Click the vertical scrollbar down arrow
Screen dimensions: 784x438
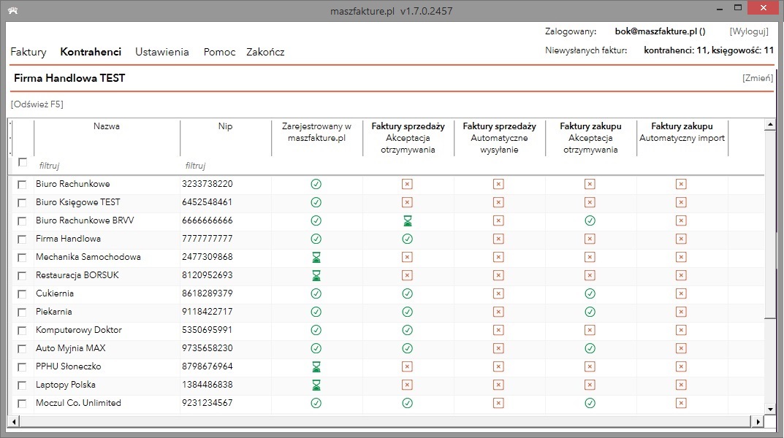(x=770, y=410)
